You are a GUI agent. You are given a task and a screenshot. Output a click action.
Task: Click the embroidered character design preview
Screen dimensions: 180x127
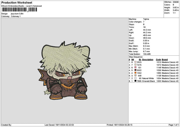click(x=64, y=70)
